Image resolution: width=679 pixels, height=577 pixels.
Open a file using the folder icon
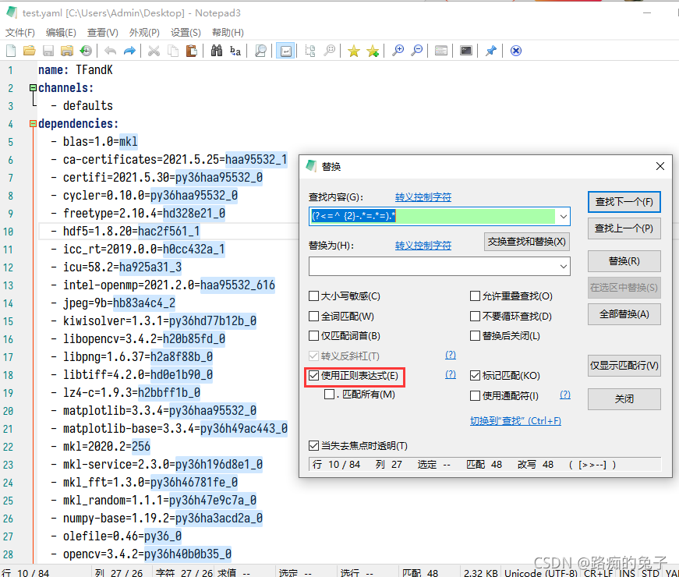point(30,51)
